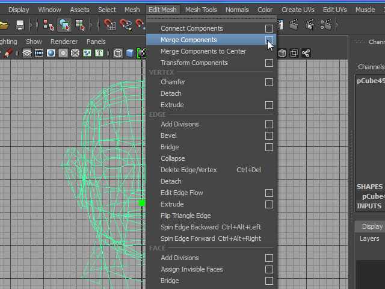Open Merge Components option box
The height and width of the screenshot is (289, 385).
269,40
